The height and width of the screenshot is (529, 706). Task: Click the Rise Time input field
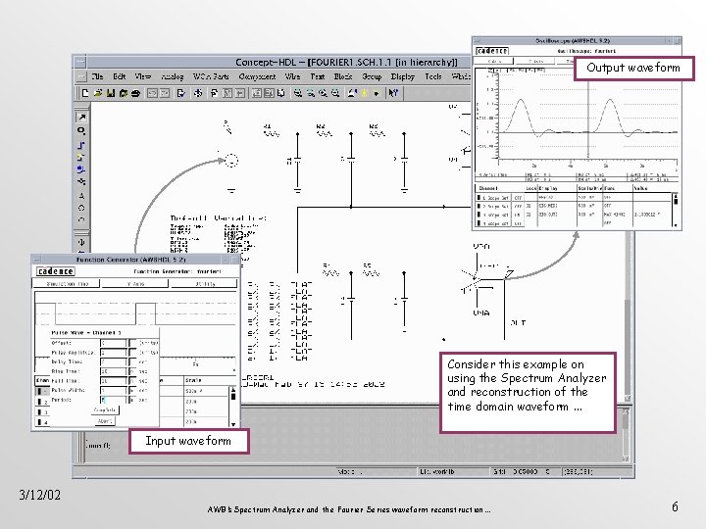click(113, 371)
